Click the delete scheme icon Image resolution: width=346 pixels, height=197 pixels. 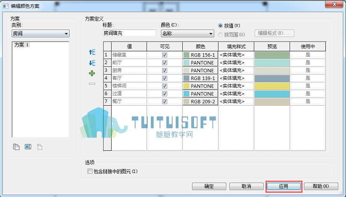pyautogui.click(x=40, y=147)
